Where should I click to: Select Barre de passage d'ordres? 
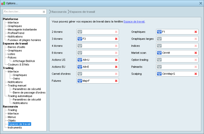(x=29, y=92)
